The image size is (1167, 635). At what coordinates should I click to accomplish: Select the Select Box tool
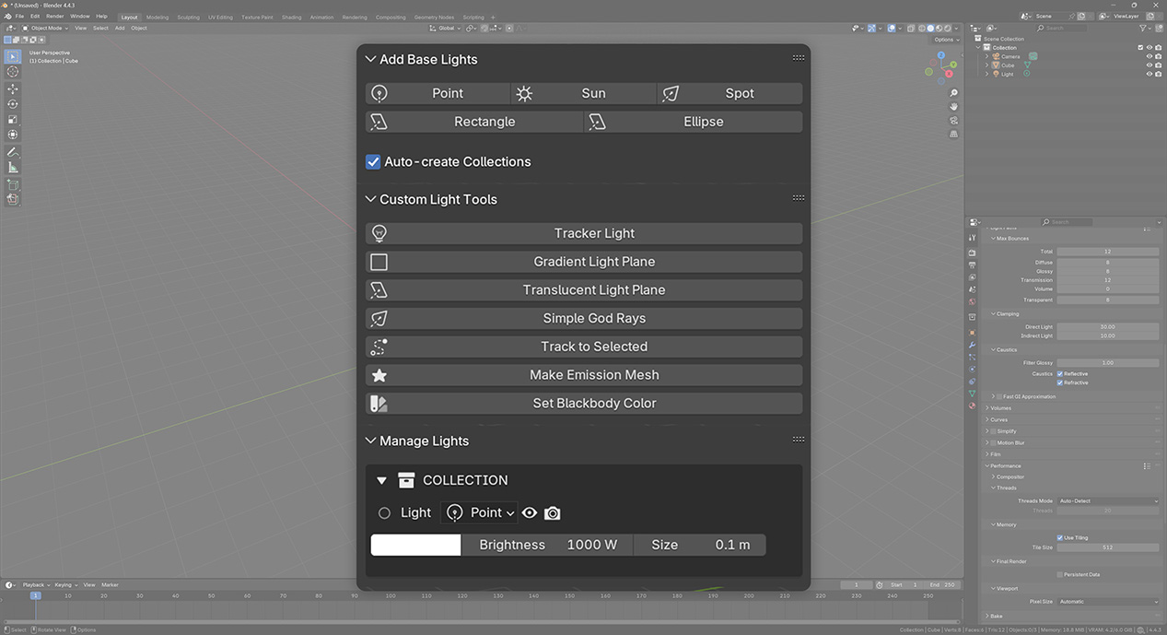click(13, 57)
